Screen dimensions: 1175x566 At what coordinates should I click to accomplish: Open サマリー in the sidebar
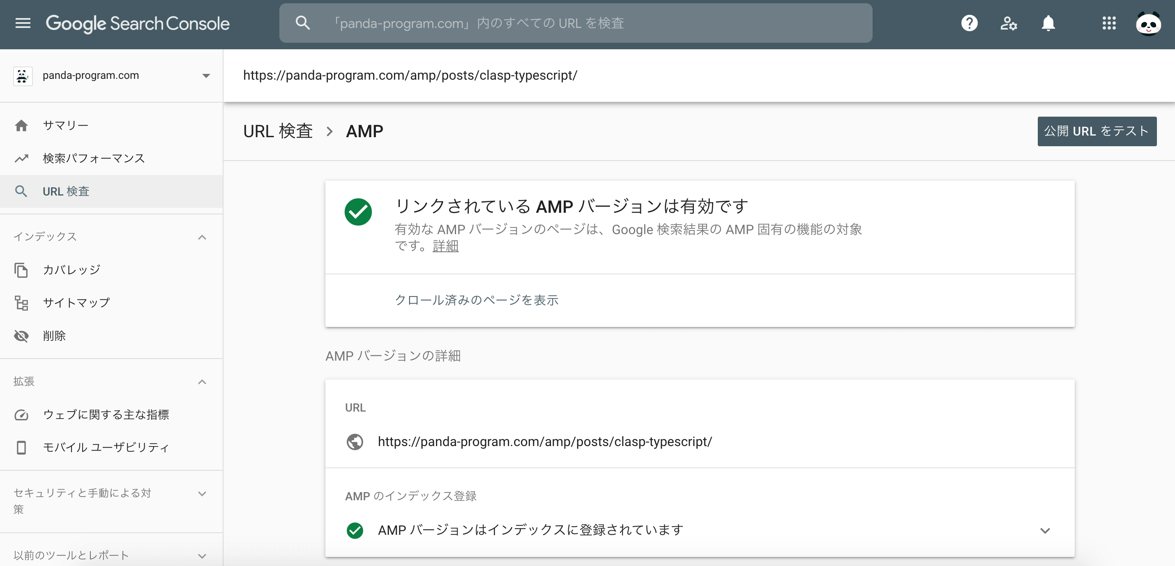(x=66, y=125)
